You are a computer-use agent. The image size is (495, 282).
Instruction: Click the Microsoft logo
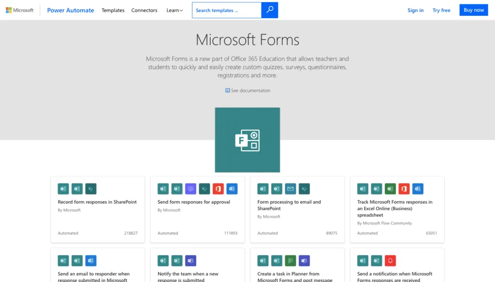(x=19, y=10)
